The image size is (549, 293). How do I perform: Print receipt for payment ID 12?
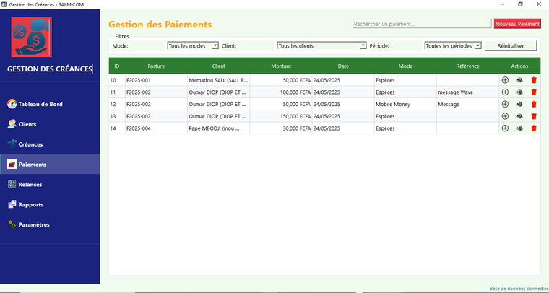click(x=519, y=104)
